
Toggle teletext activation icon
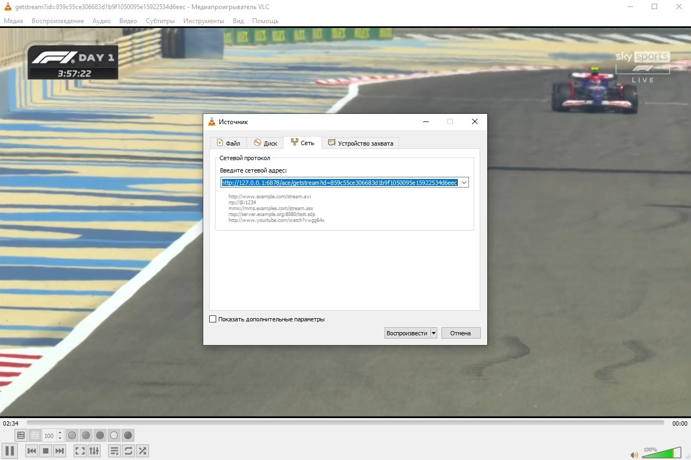(x=21, y=435)
